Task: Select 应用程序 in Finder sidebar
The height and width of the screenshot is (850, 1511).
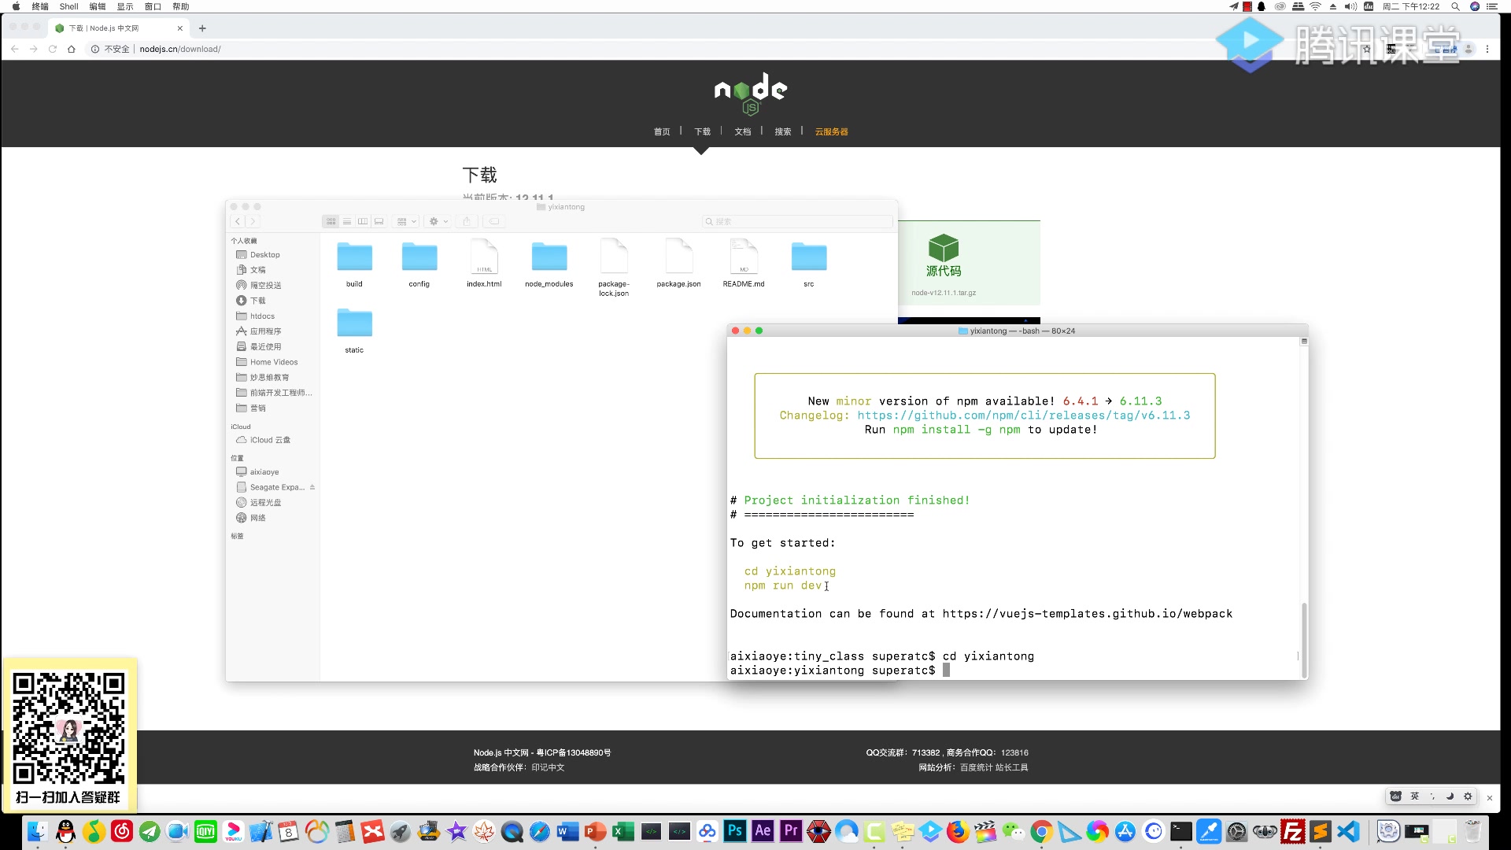Action: coord(265,331)
